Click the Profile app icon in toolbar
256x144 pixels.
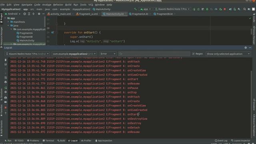point(216,9)
